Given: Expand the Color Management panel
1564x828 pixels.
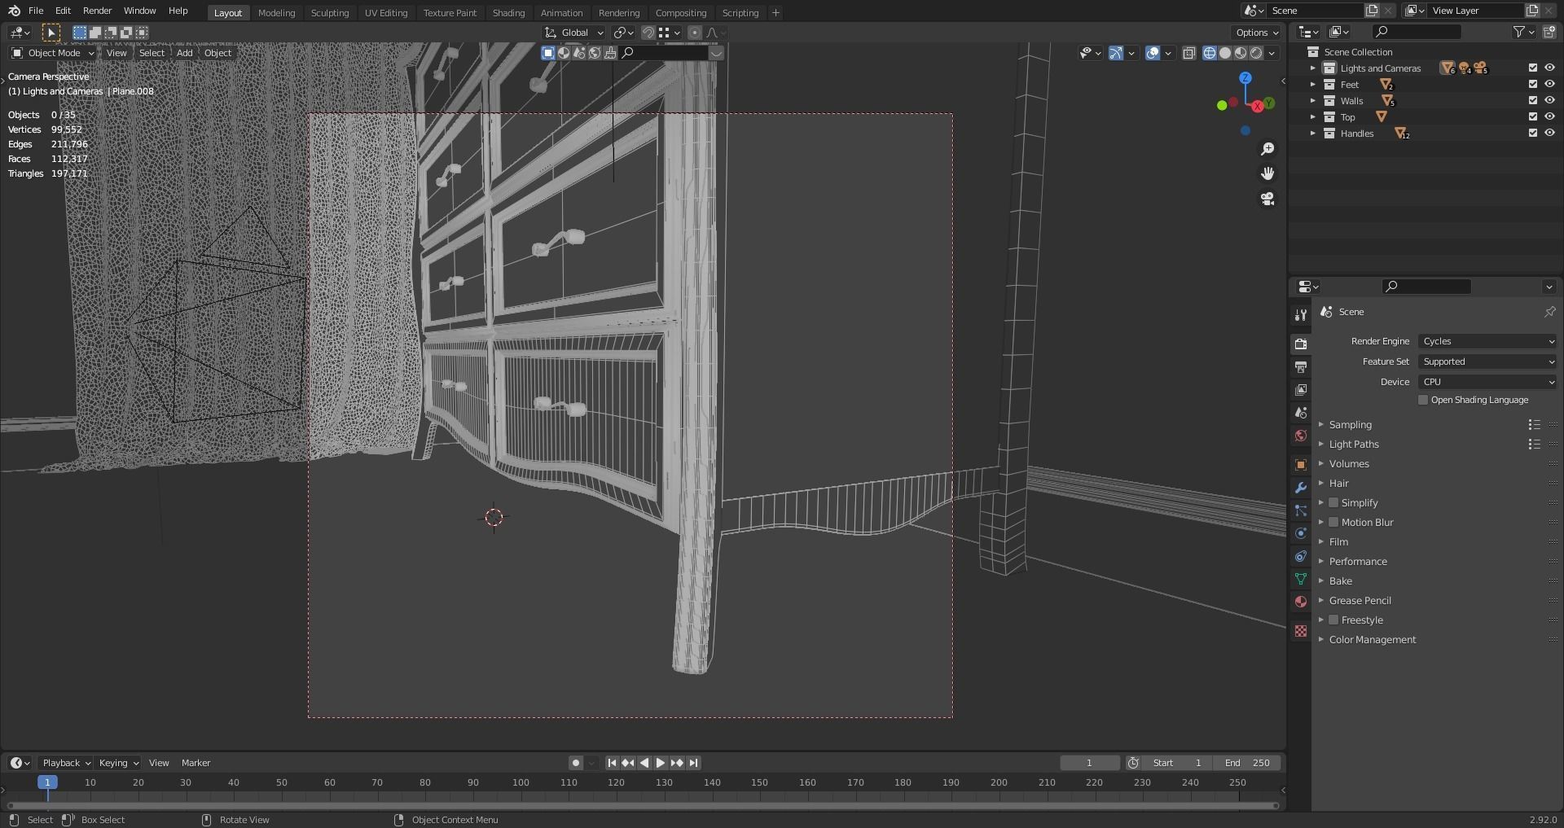Looking at the screenshot, I should click(x=1321, y=640).
